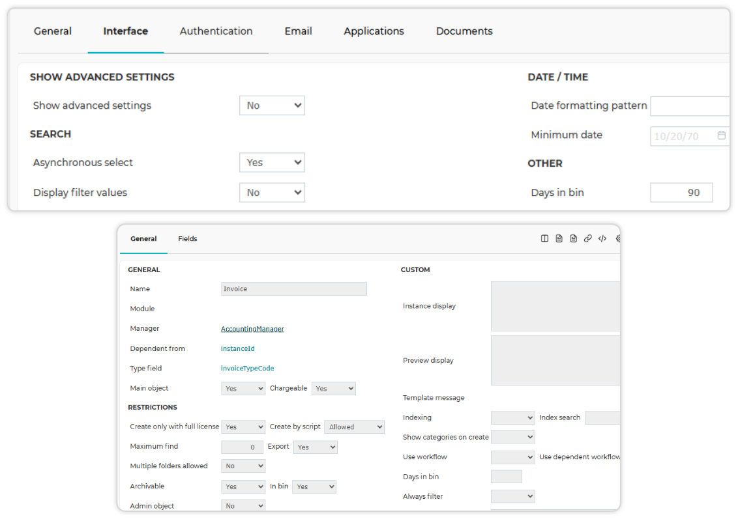The image size is (738, 519).
Task: Click the Name field containing Invoice
Action: tap(293, 288)
